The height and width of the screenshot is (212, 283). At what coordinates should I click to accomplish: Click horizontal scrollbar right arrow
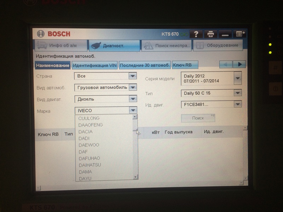(241, 183)
